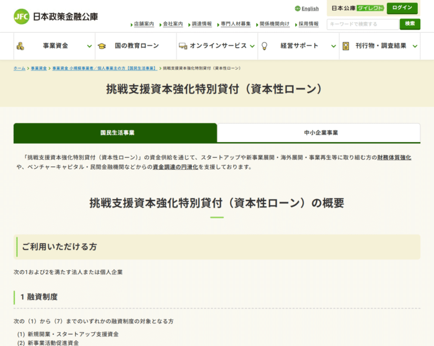Click the 小規模事業者／個人事業主の方 breadcrumb link
The height and width of the screenshot is (346, 434).
[x=105, y=68]
